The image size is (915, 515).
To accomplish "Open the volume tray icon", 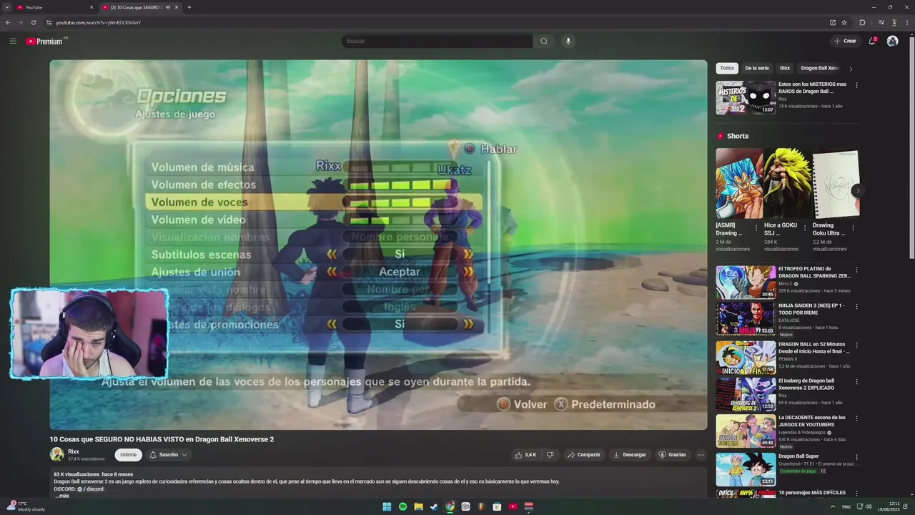I will (869, 506).
